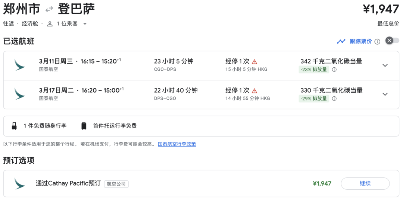Click the passenger person icon
Image resolution: width=403 pixels, height=199 pixels.
coord(50,24)
